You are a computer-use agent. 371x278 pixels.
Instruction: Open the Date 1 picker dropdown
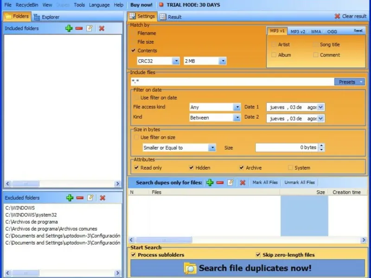point(320,107)
